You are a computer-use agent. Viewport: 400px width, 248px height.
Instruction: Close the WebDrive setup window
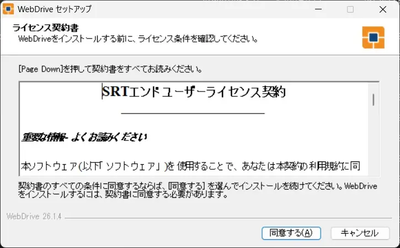383,9
